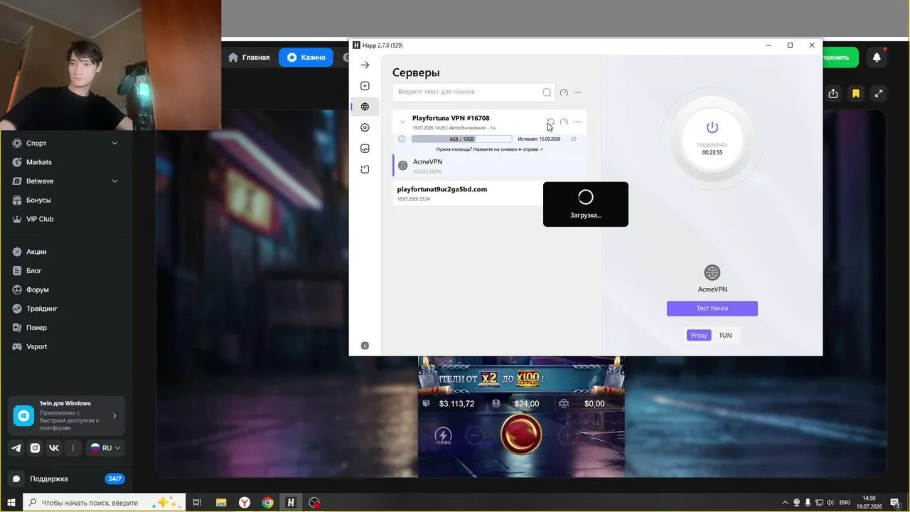Click the arrow icon atop Happ's sidebar
910x512 pixels.
click(x=365, y=65)
